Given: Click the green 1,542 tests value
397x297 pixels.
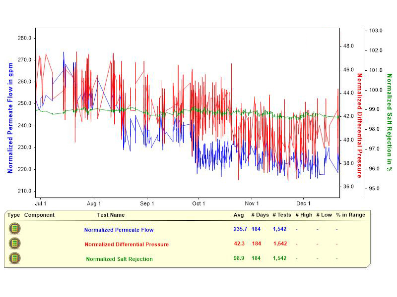Looking at the screenshot, I should point(279,258).
